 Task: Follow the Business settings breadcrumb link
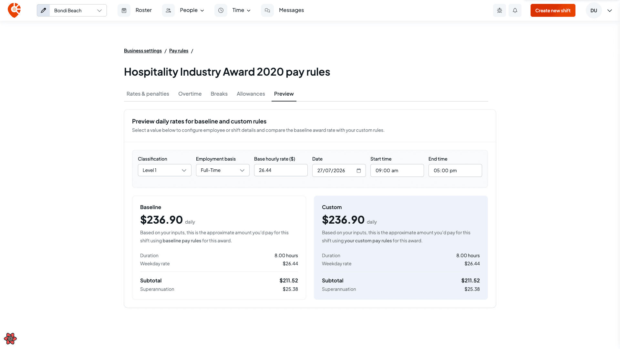coord(143,51)
